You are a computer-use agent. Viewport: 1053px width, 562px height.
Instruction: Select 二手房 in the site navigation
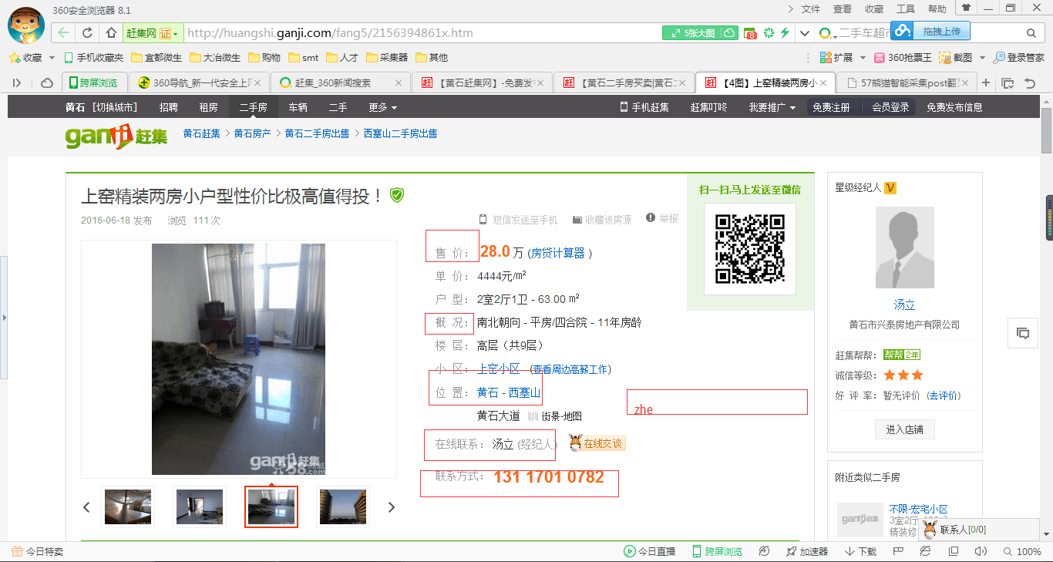tap(253, 107)
